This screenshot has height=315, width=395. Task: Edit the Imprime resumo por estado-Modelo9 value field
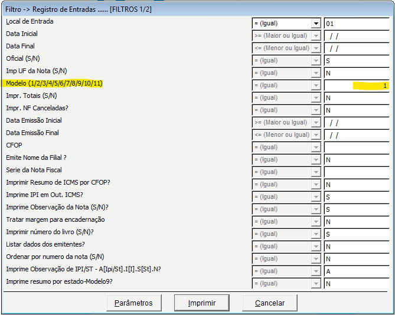tap(357, 284)
